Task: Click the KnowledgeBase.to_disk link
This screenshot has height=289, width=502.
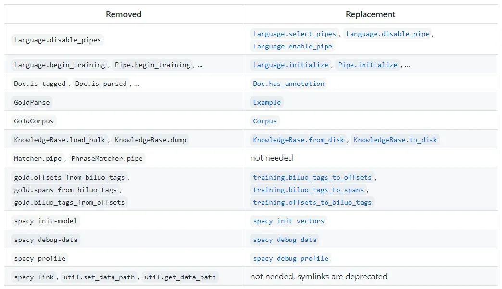Action: [395, 140]
